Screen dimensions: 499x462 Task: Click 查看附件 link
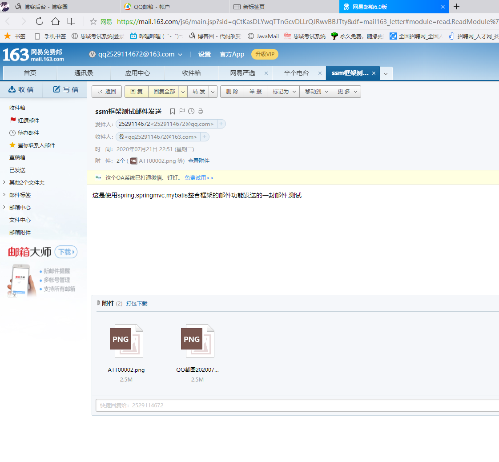(199, 161)
